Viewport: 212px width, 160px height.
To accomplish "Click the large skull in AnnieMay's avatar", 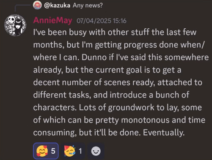I will [11, 20].
